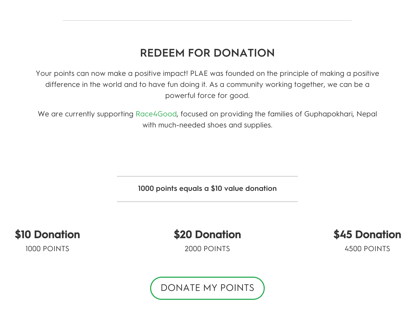The image size is (418, 313).
Task: Click the green Race4Good text
Action: pos(156,114)
